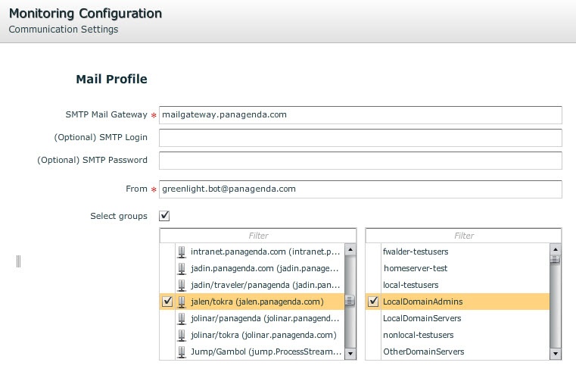Screen dimensions: 576x375
Task: Click the server list Filter field
Action: (x=258, y=236)
